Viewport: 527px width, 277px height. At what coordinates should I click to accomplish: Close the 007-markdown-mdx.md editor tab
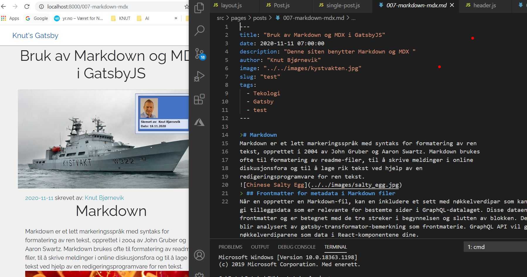tap(452, 5)
